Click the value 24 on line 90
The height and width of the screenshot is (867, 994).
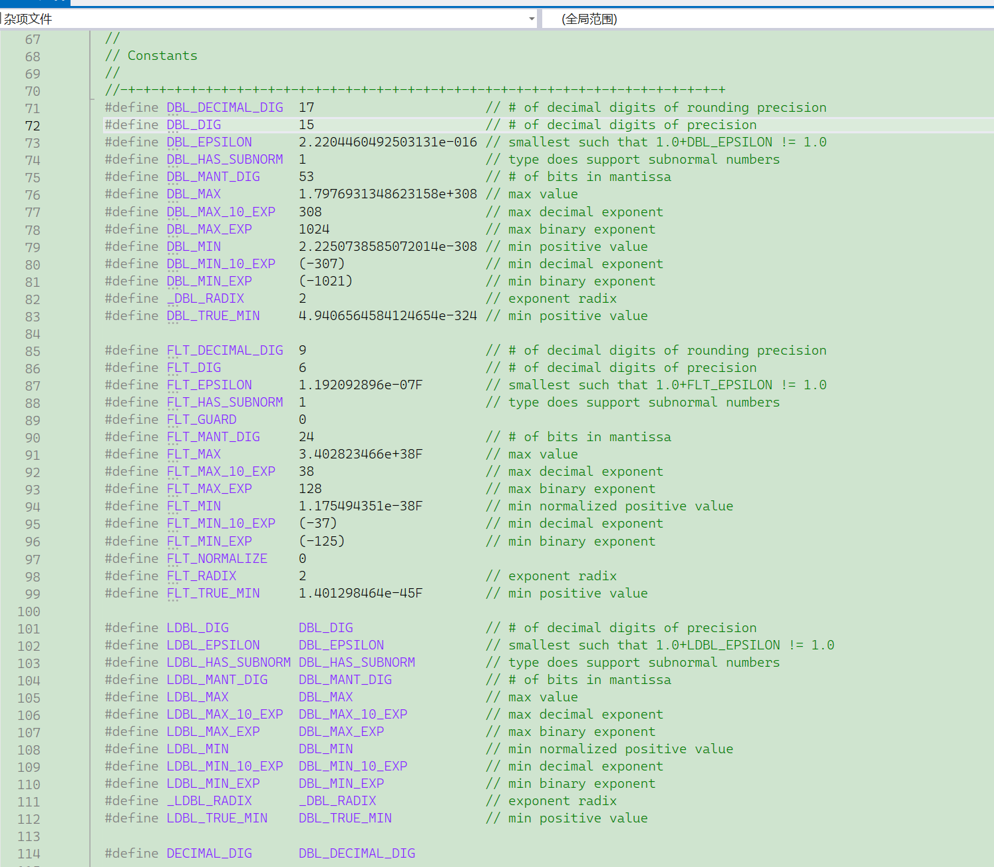[307, 436]
